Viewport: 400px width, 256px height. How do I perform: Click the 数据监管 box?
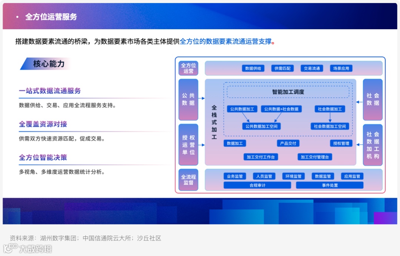[x=323, y=176]
